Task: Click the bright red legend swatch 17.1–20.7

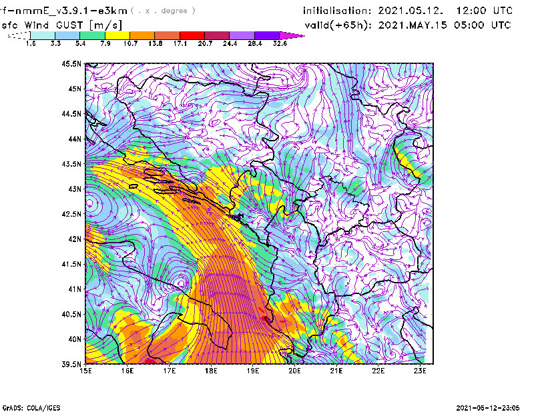Action: tap(192, 35)
